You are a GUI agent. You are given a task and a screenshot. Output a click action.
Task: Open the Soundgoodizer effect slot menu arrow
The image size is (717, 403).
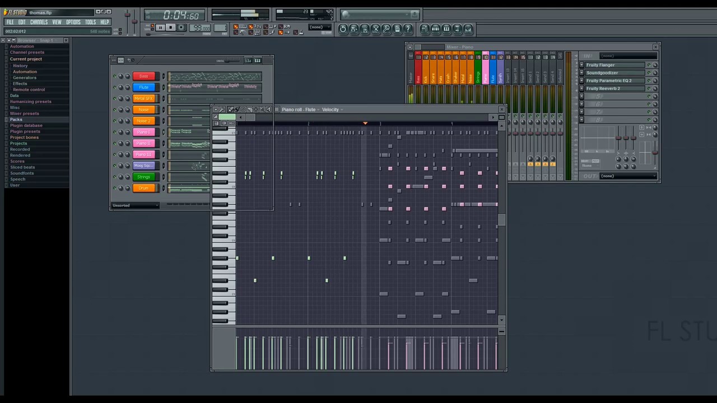pyautogui.click(x=581, y=73)
